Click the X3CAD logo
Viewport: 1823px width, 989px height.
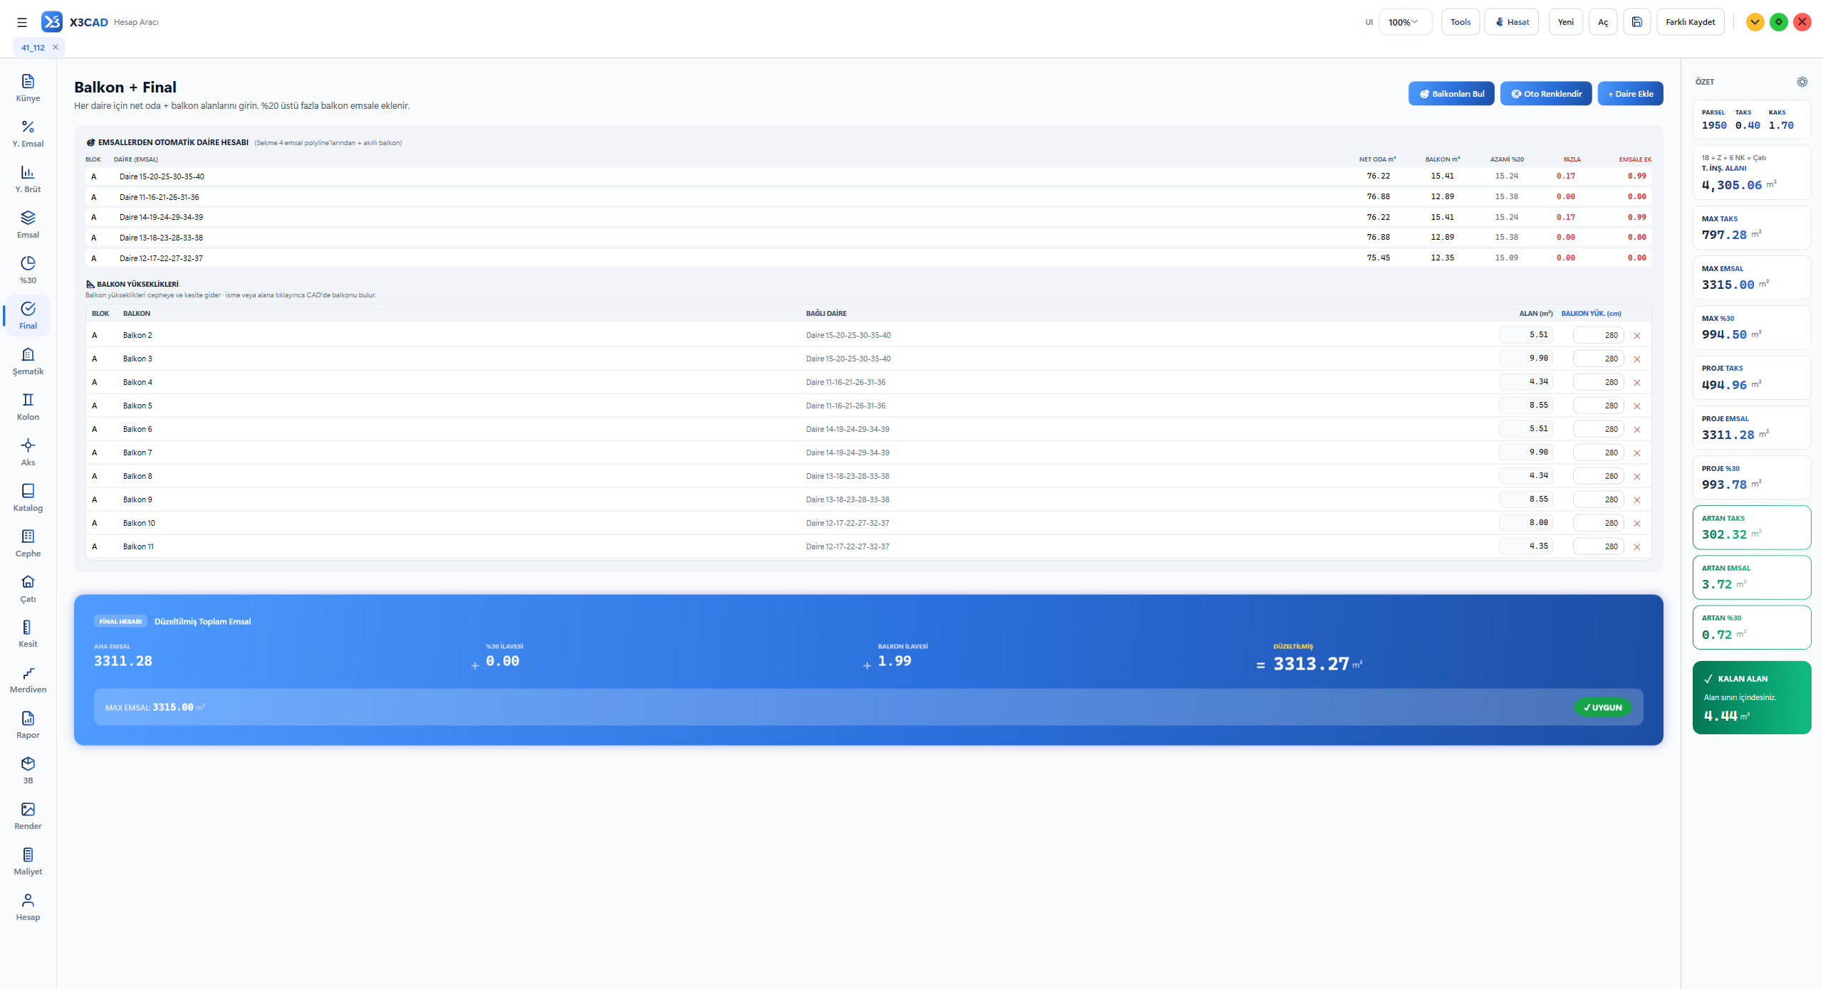(x=52, y=22)
